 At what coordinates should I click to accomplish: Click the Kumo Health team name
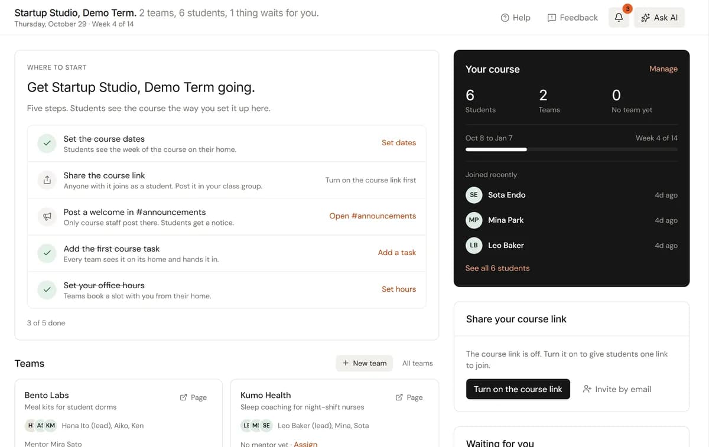[265, 395]
